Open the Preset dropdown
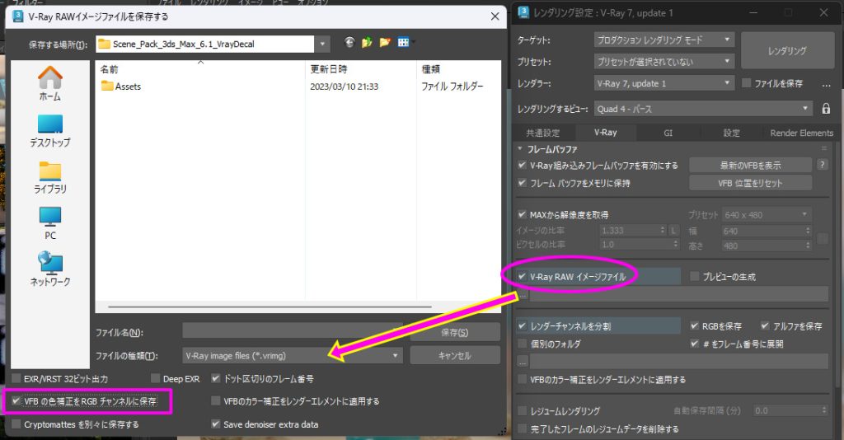The image size is (844, 440). (x=663, y=61)
